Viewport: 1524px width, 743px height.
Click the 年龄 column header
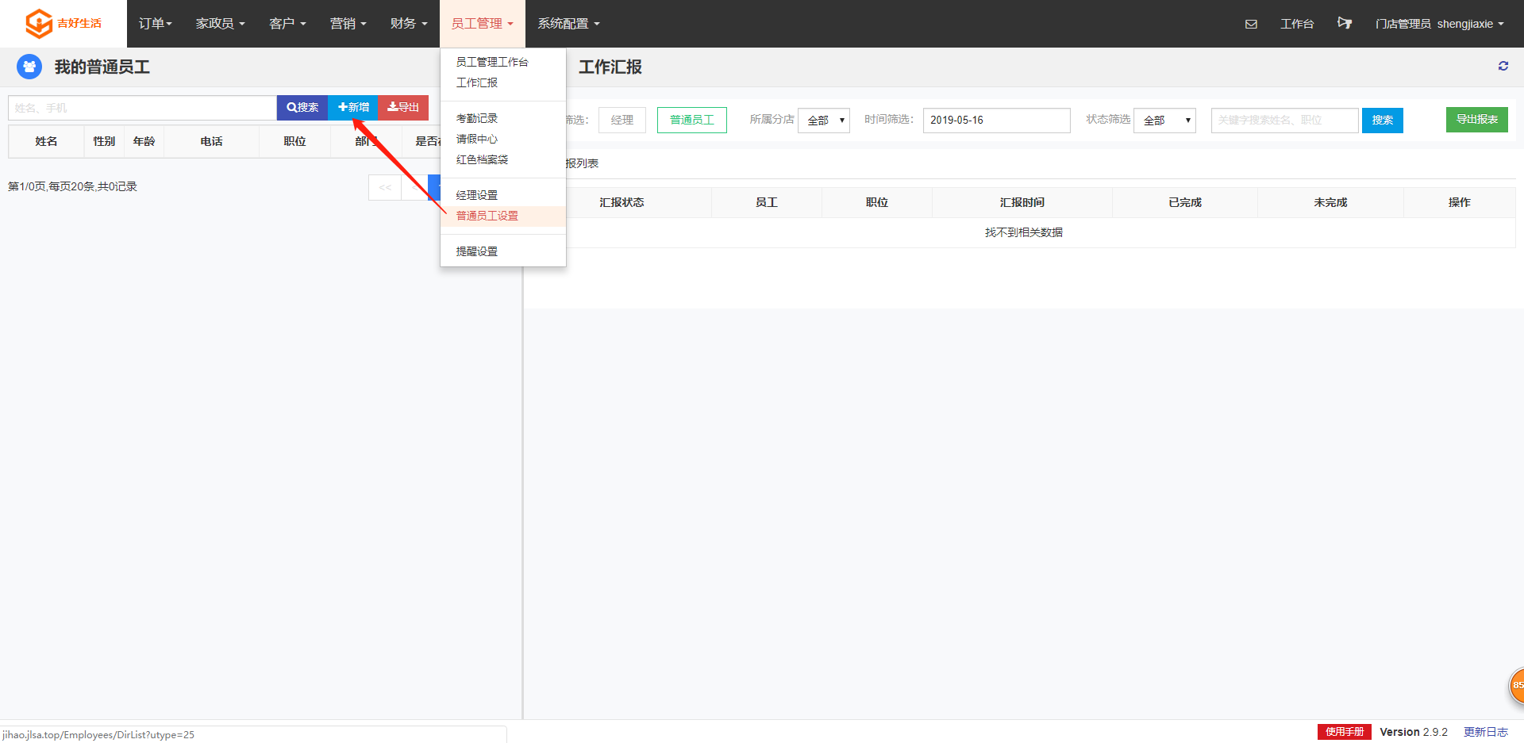click(144, 141)
